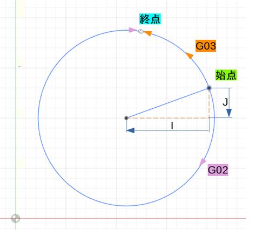Click the blue J dimension arrowhead

(229, 113)
